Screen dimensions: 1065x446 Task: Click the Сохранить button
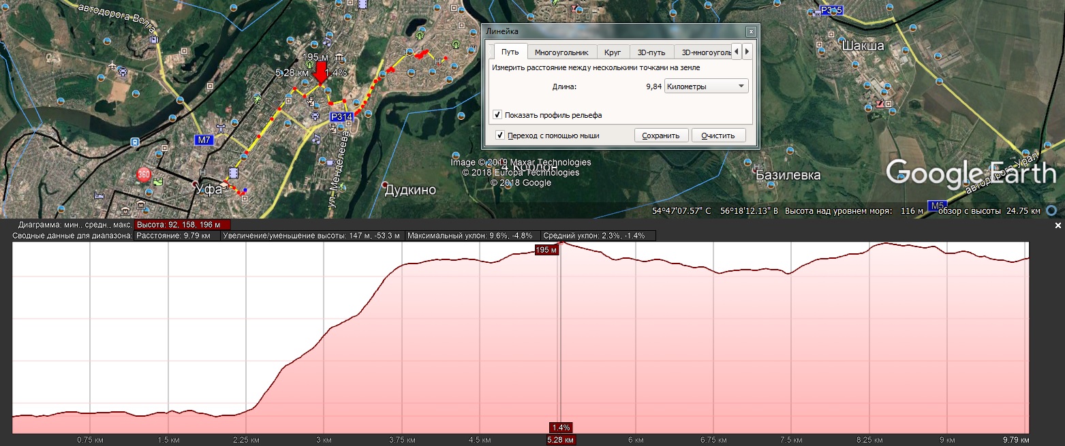(661, 136)
